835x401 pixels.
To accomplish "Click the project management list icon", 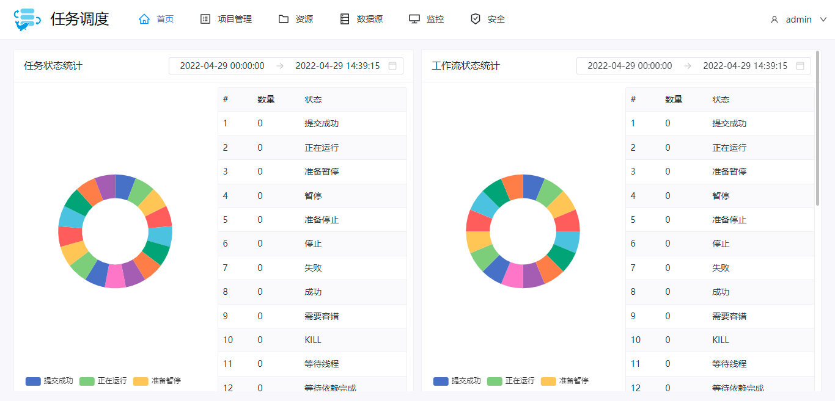I will pos(205,19).
